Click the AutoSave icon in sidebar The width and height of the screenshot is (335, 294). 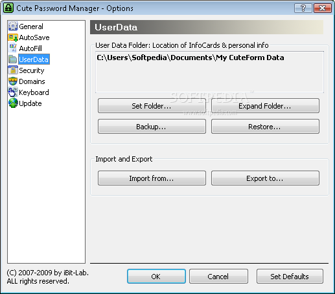click(13, 37)
